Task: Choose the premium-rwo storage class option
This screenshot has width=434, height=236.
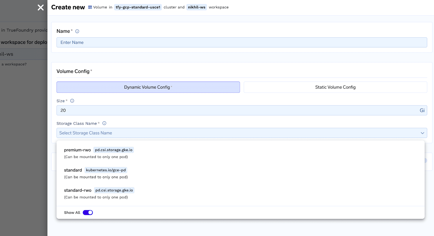Action: 240,153
